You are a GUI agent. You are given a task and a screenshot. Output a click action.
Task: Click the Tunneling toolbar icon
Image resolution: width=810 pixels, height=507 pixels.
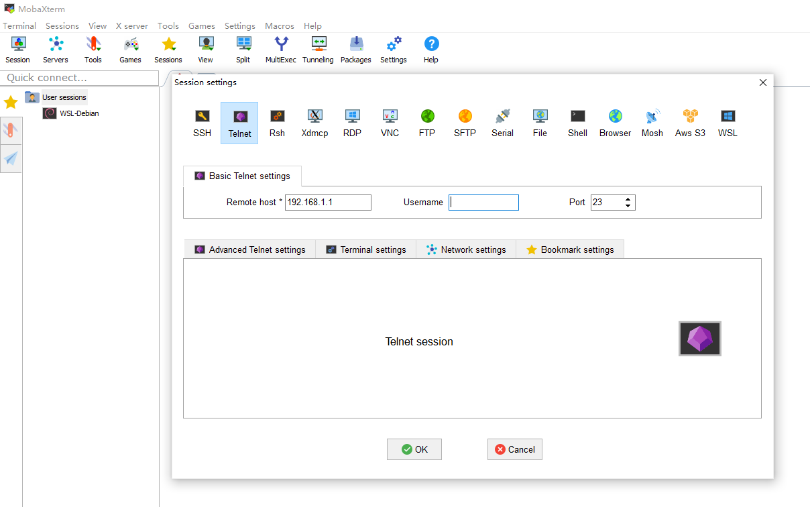(318, 50)
